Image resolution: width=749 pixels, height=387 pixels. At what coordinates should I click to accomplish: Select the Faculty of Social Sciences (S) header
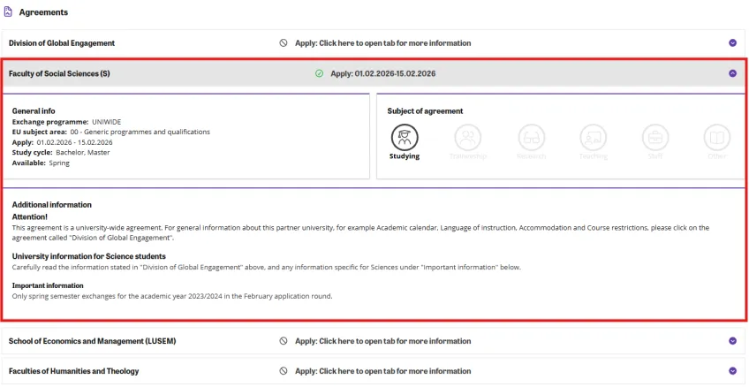coord(59,73)
